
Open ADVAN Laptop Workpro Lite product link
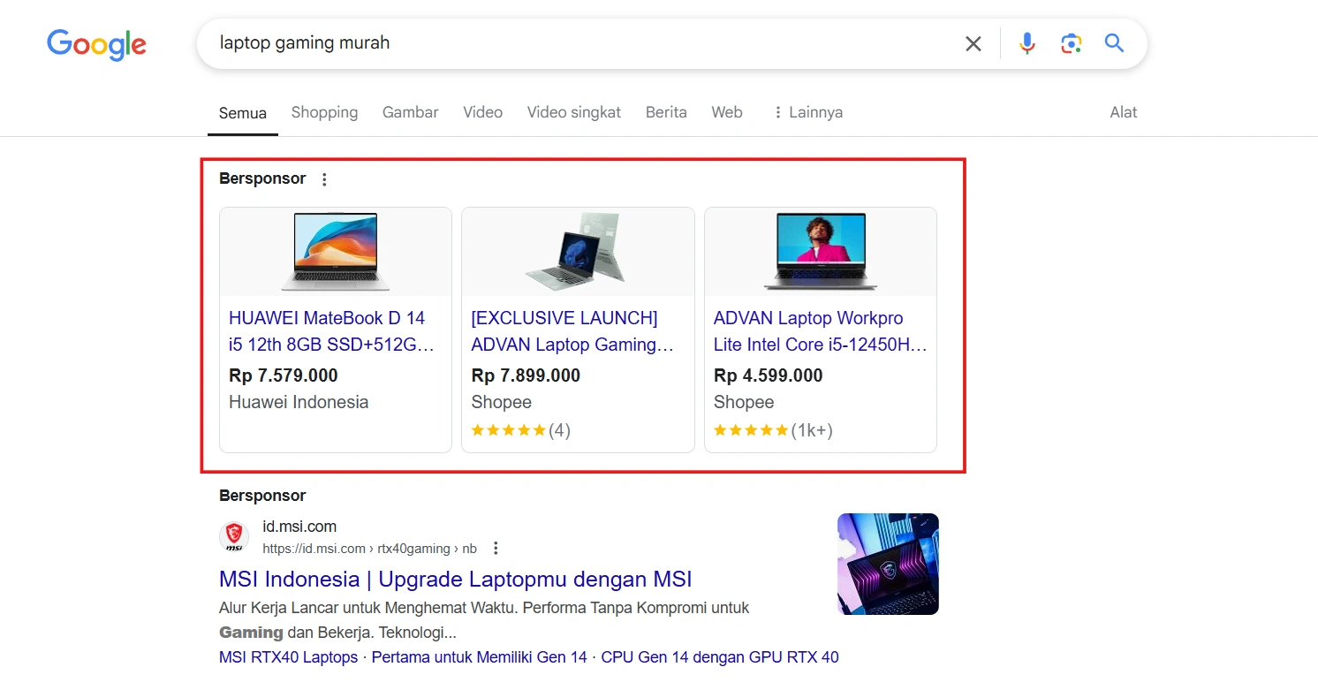coord(820,331)
